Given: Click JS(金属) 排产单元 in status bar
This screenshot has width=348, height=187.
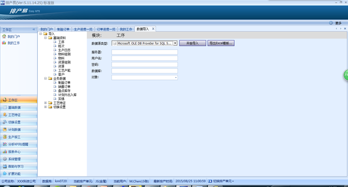Looking at the screenshot, I should click(101, 181).
